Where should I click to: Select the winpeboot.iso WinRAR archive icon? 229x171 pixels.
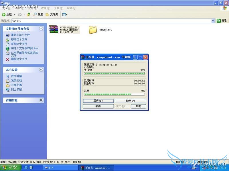[53, 29]
